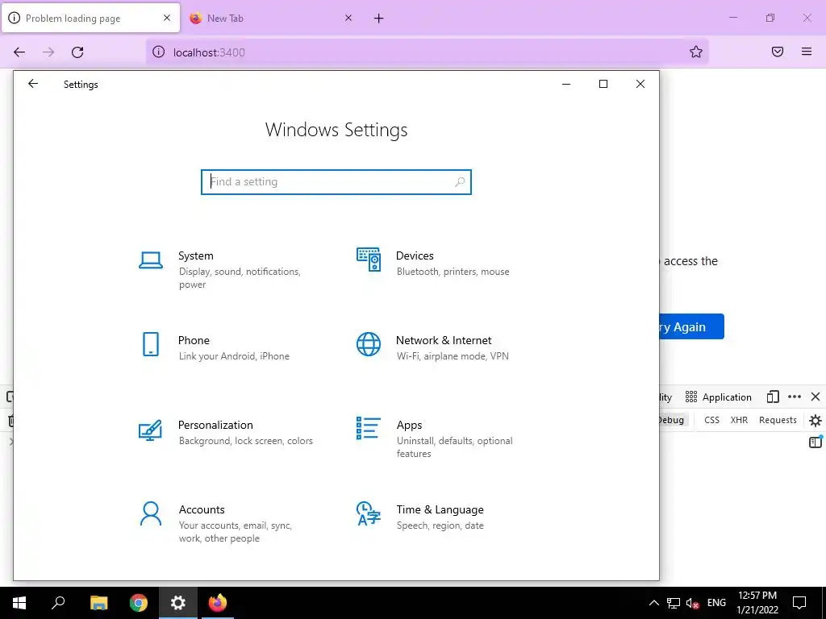
Task: Open the DevTools three-dot options menu
Action: (795, 397)
